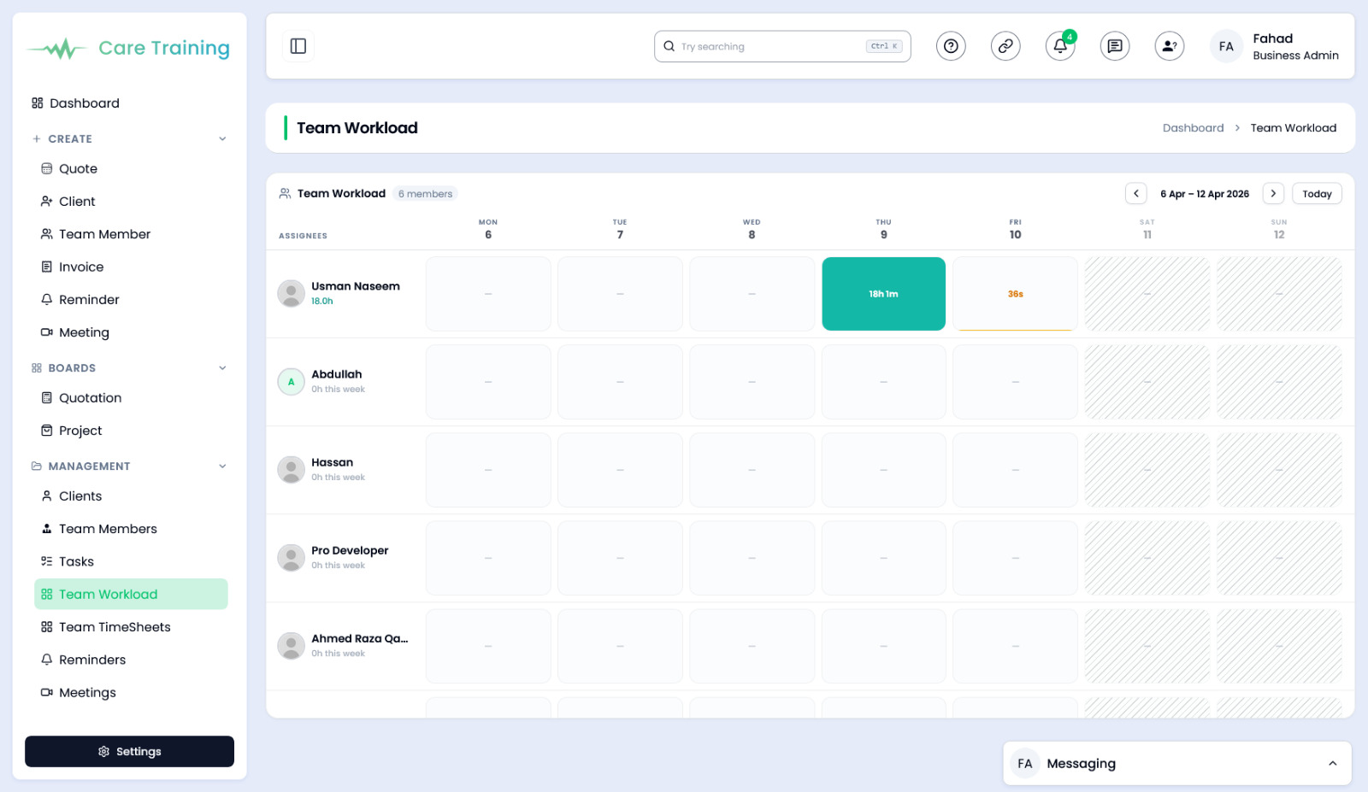
Task: Toggle the sidebar collapse icon
Action: click(298, 45)
